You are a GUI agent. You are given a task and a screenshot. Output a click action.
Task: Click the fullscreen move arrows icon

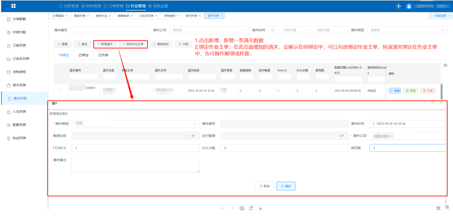[398, 6]
